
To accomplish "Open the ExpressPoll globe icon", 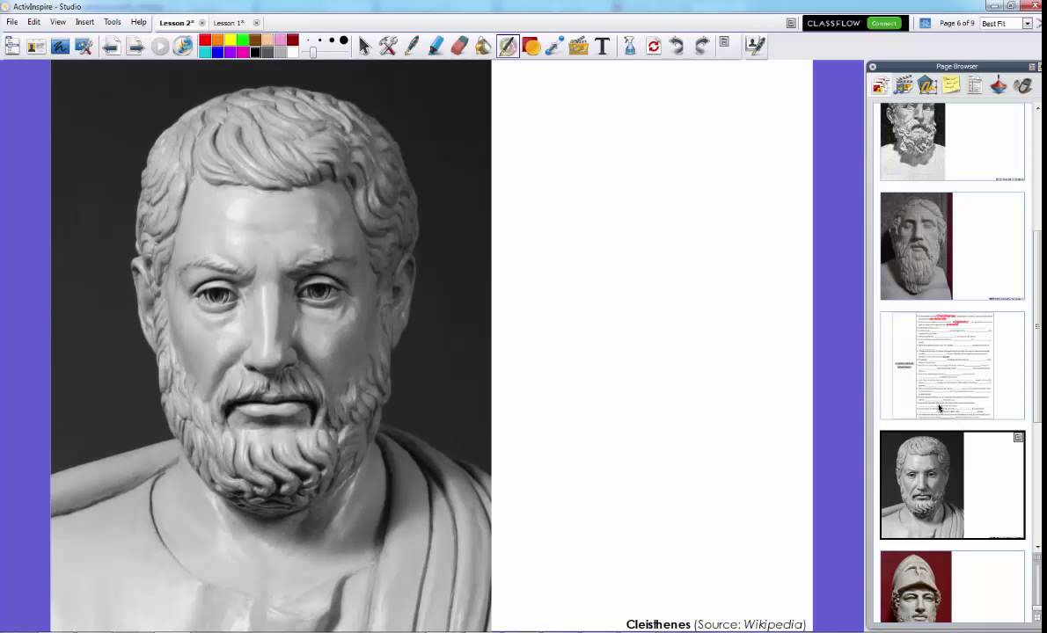I will coord(183,46).
